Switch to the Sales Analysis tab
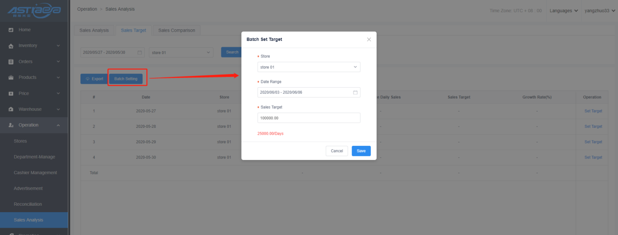 pyautogui.click(x=94, y=30)
